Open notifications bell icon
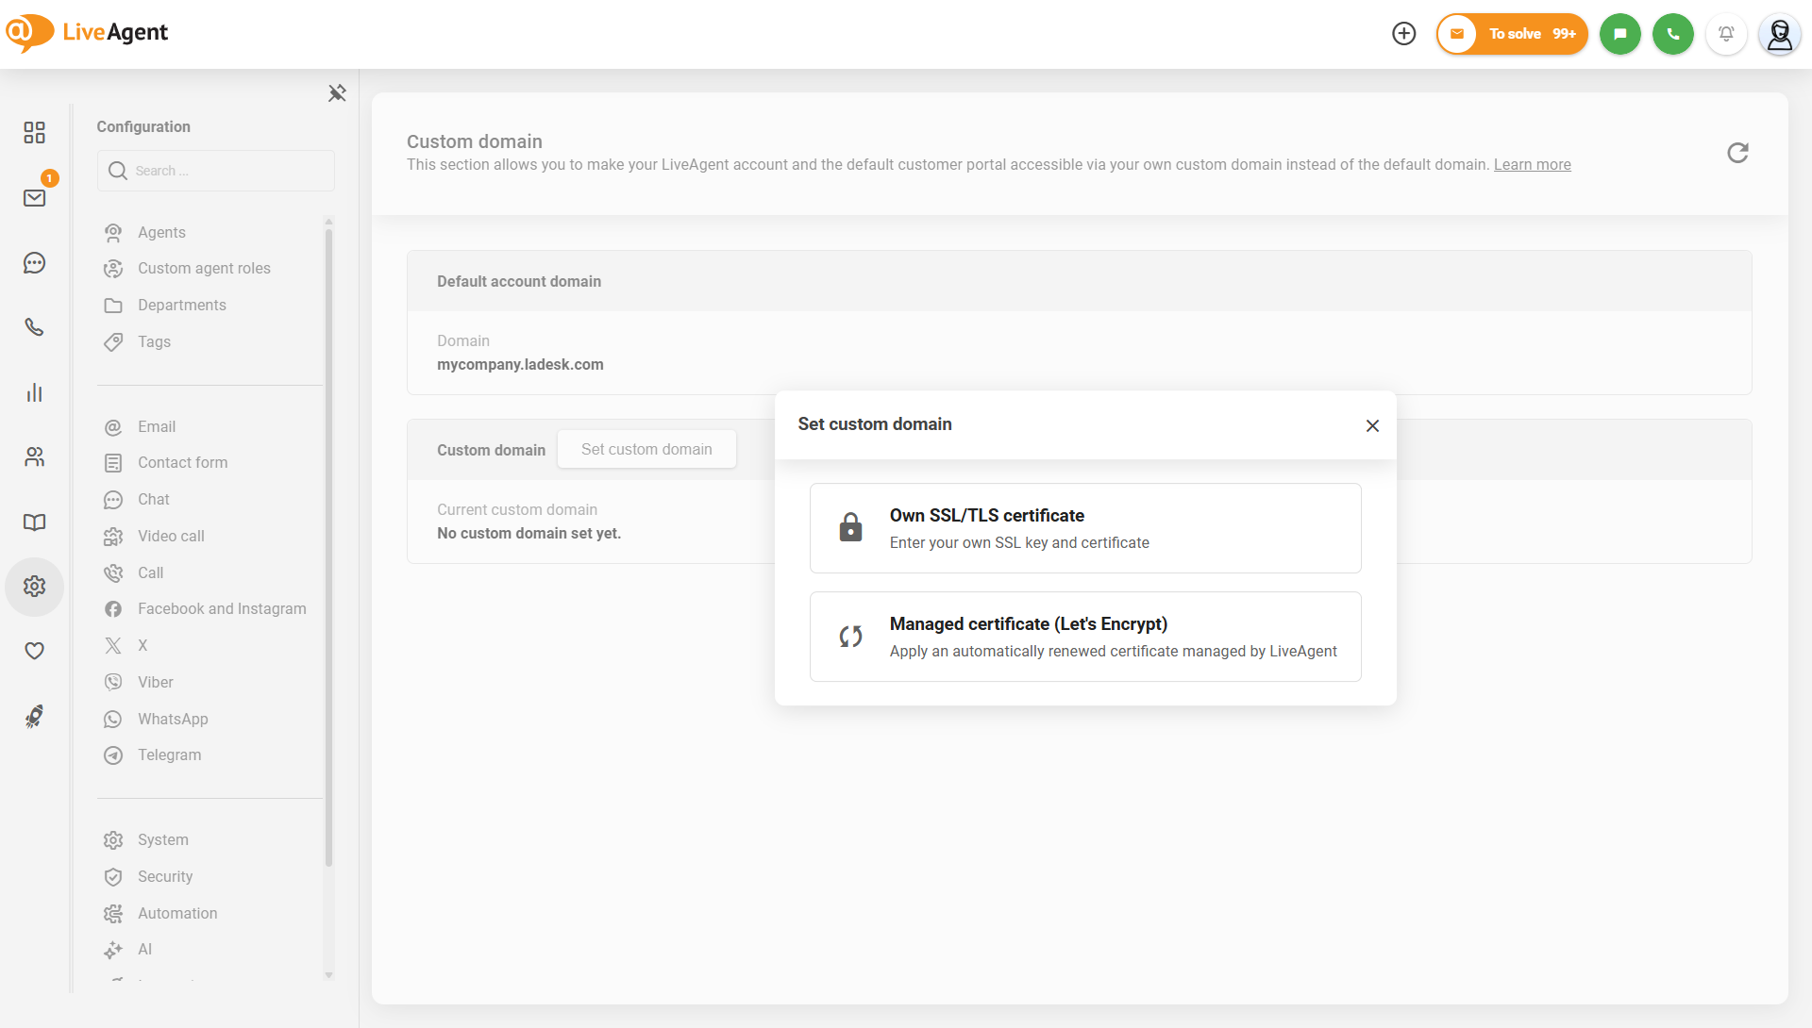 [x=1726, y=34]
